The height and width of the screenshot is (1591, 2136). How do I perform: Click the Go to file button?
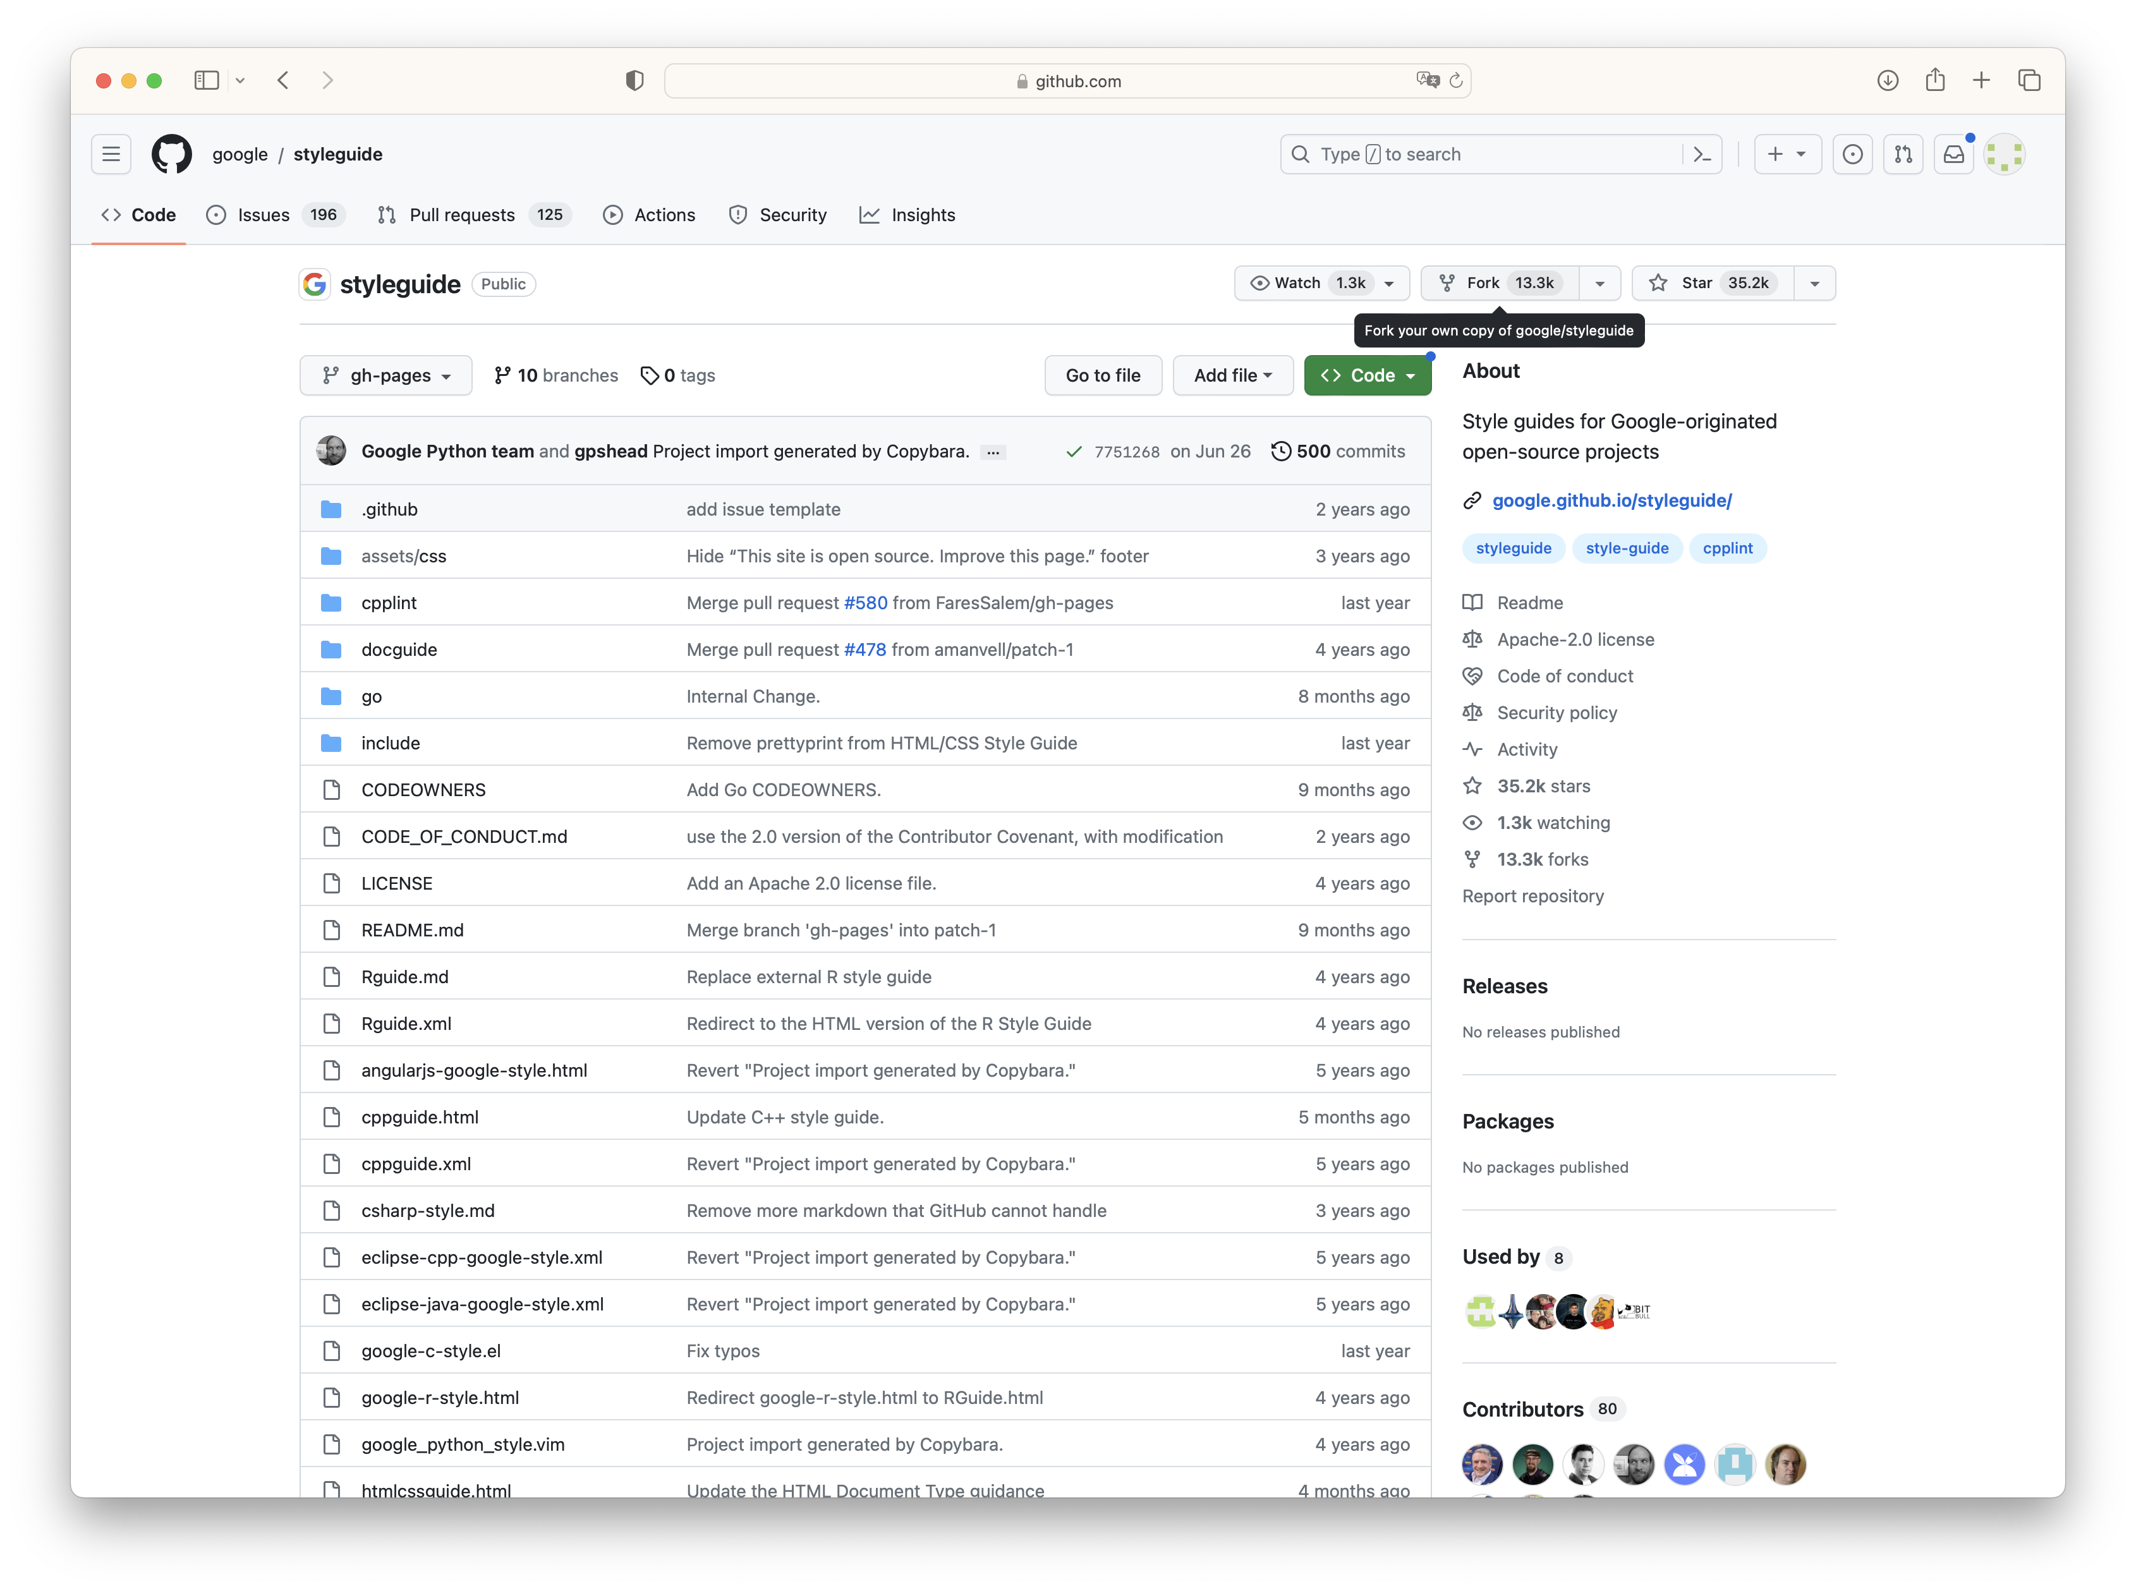coord(1103,375)
